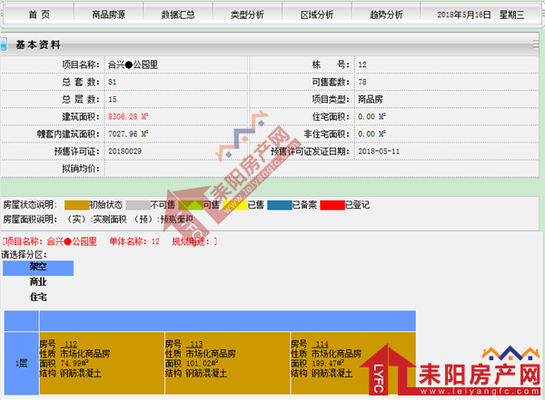545x400 pixels.
Task: Open room number 112 link
Action: pos(71,344)
